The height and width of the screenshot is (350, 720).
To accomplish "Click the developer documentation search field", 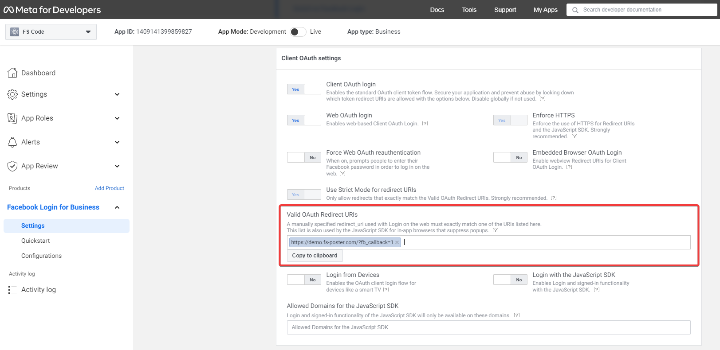I will (x=641, y=10).
